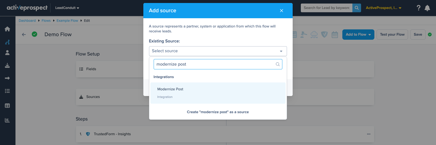Click the Steps heading
The height and width of the screenshot is (145, 436).
point(82,119)
